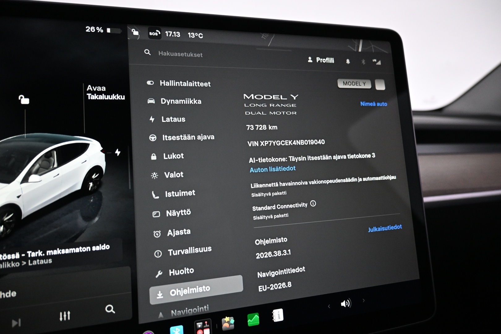Screen dimensions: 501x334
Task: Click the search magnifier beside Hakuasetukset
Action: [148, 53]
